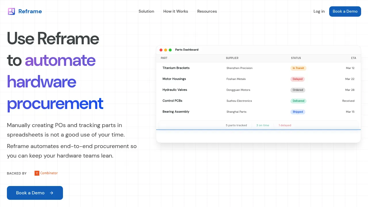This screenshot has width=368, height=207.
Task: Click the '1 delayed' summary
Action: [x=285, y=125]
